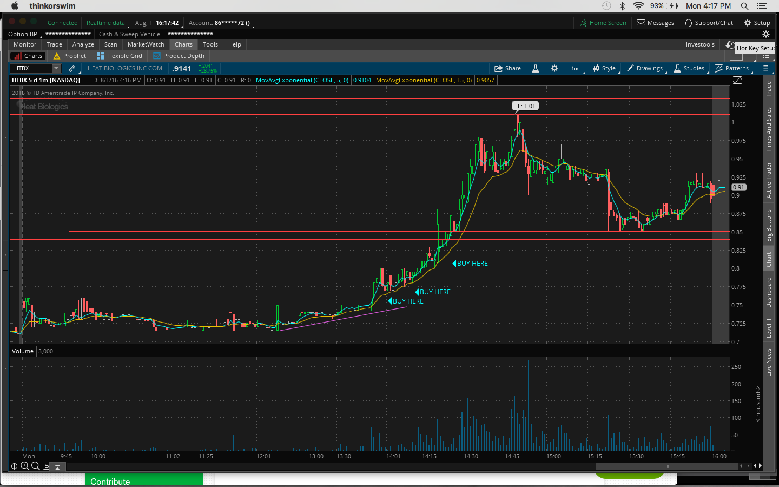Switch to the Analyze tab
This screenshot has width=779, height=487.
83,44
